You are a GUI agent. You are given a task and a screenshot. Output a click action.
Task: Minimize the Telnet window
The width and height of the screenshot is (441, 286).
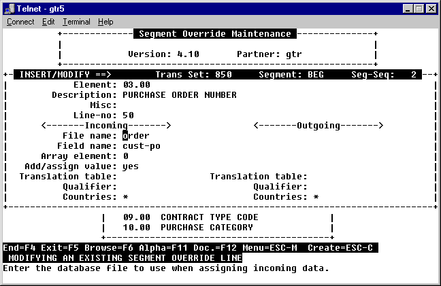click(409, 8)
